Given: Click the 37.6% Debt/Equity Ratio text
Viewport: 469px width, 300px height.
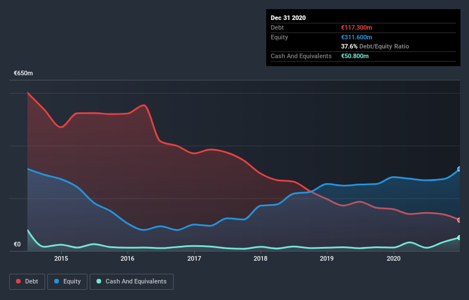Looking at the screenshot, I should click(375, 46).
